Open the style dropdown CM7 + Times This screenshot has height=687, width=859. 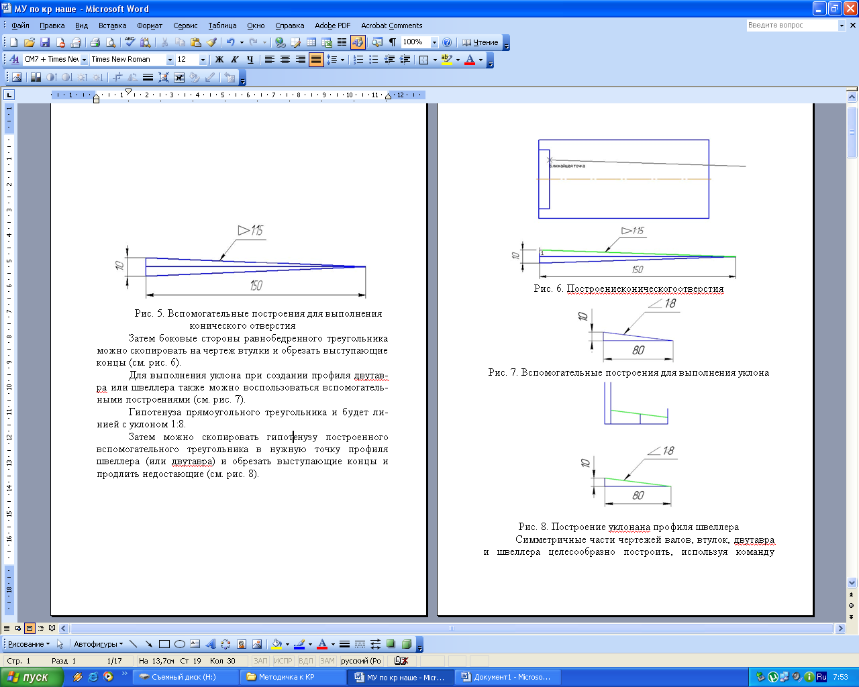[84, 60]
